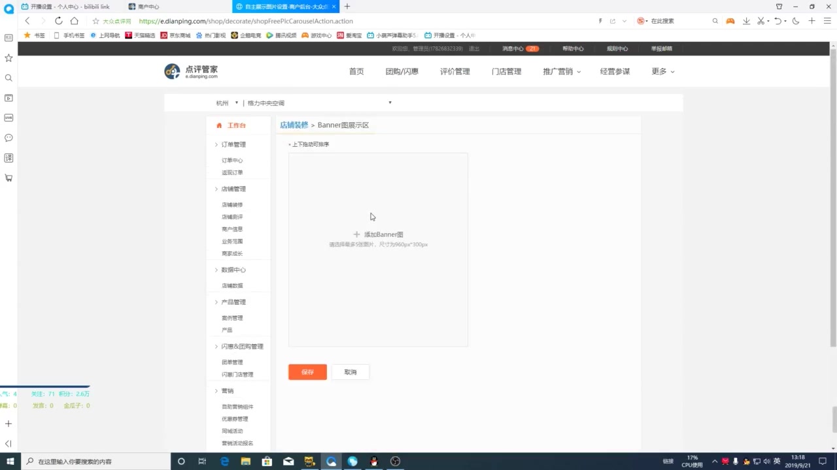Viewport: 837px width, 470px height.
Task: Open the shopping cart sidebar icon
Action: [9, 178]
